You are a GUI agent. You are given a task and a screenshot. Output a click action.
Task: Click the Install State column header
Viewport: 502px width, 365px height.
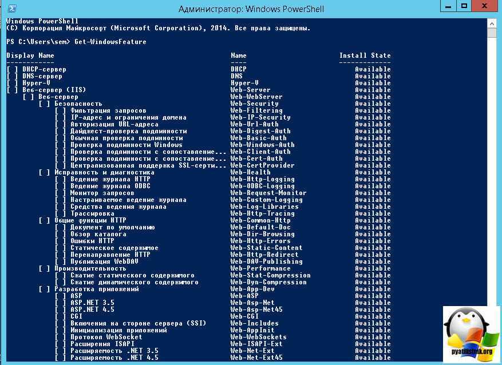tap(365, 55)
